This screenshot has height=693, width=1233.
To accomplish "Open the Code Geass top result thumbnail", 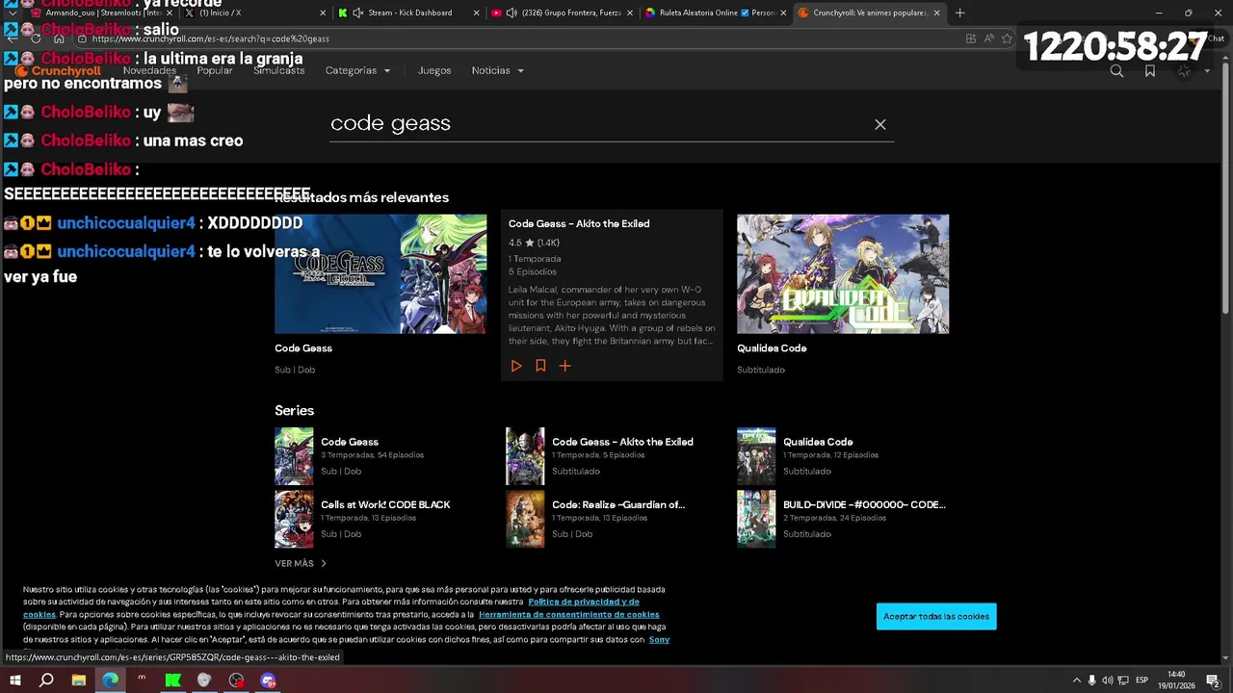I will pos(380,273).
